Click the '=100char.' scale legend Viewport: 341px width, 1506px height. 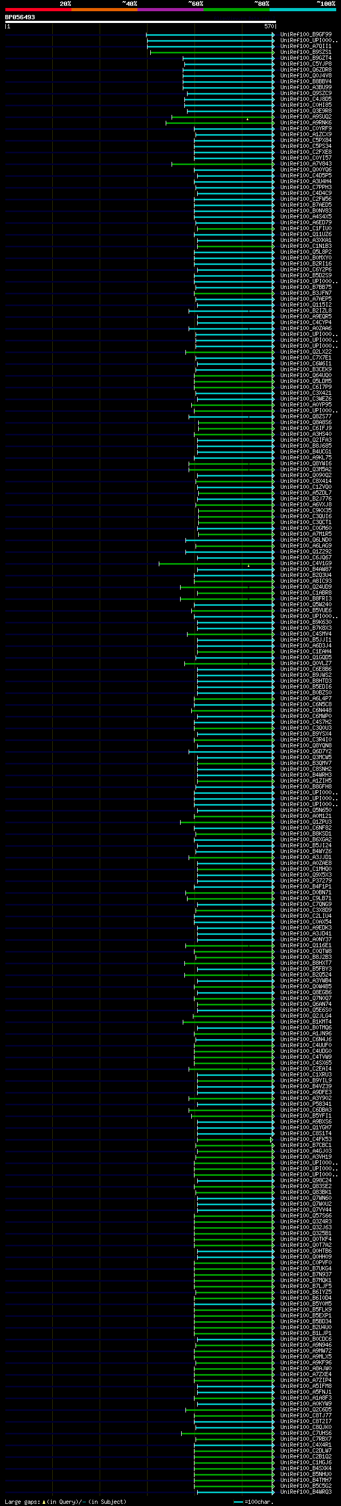pyautogui.click(x=253, y=1501)
